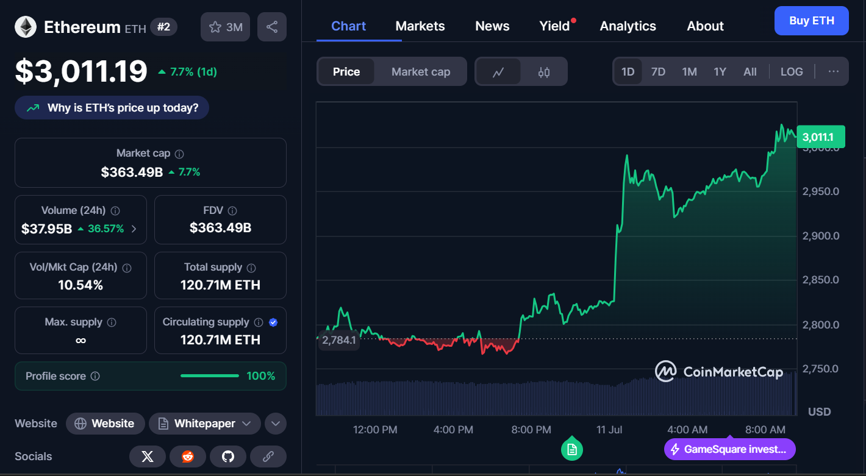The image size is (866, 476).
Task: Click FDV info icon
Action: pyautogui.click(x=232, y=211)
